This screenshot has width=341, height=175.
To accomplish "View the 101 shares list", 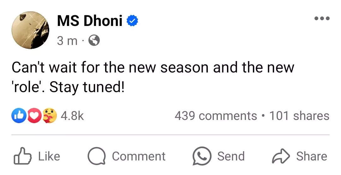I will tap(299, 116).
